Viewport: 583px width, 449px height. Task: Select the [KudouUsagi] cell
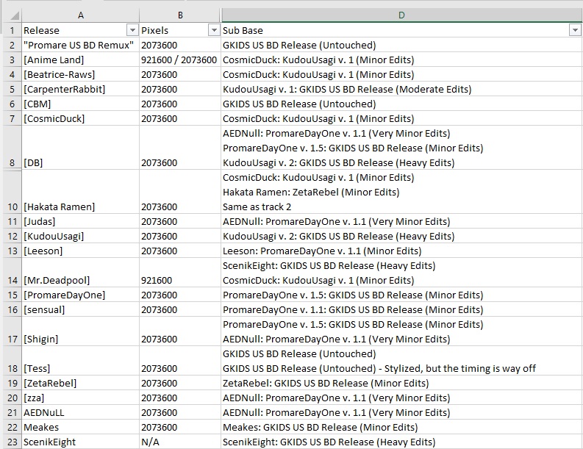(x=80, y=236)
